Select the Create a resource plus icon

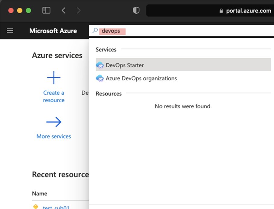tap(54, 77)
